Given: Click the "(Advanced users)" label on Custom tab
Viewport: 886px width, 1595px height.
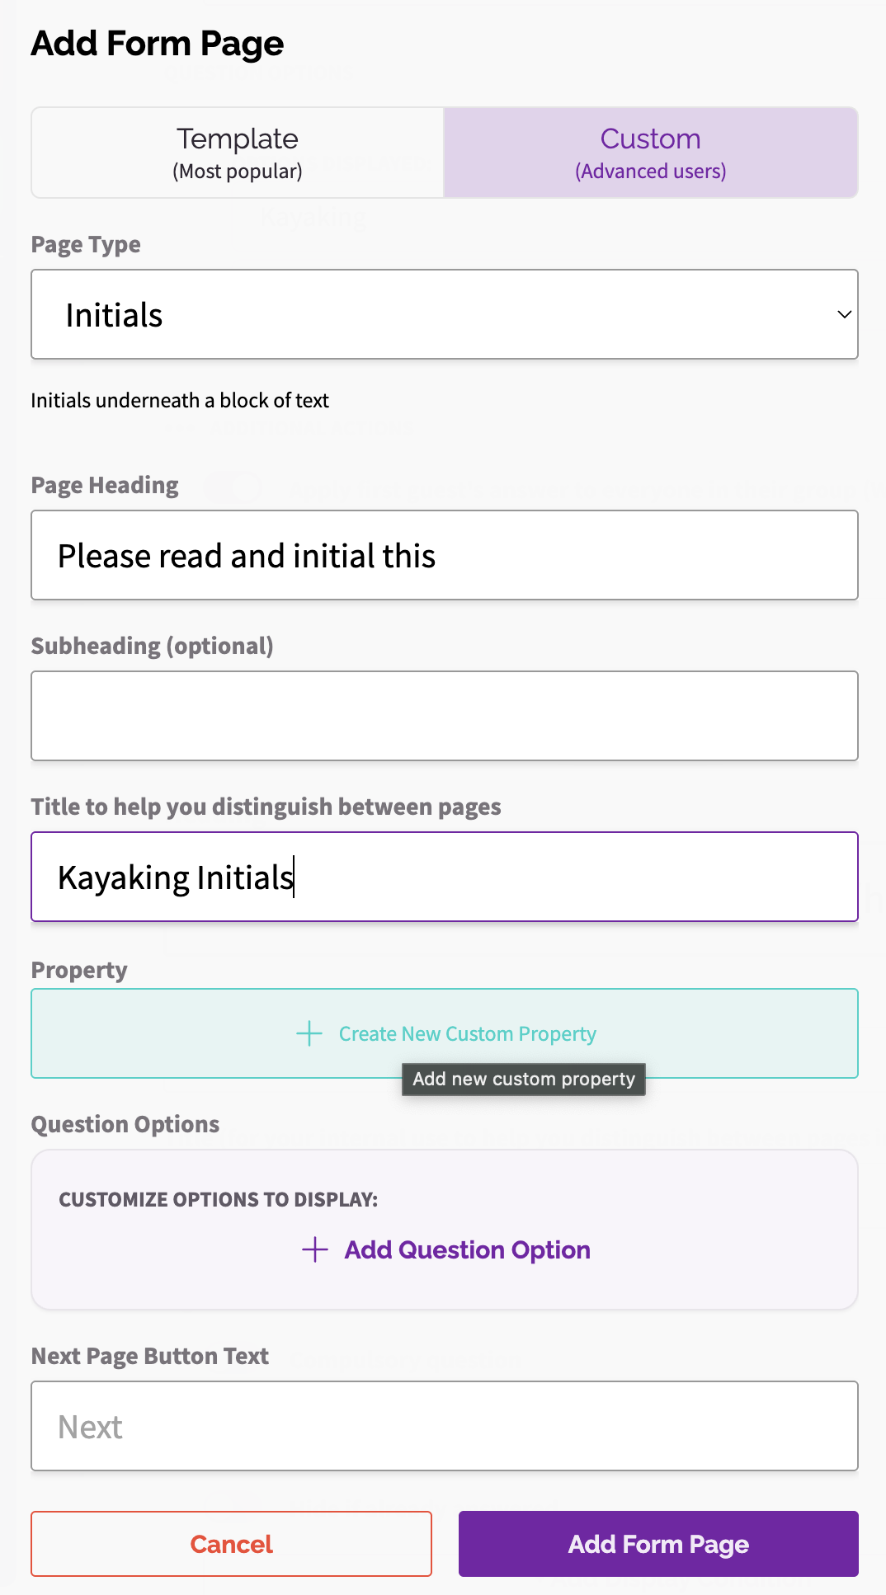Looking at the screenshot, I should (x=650, y=171).
